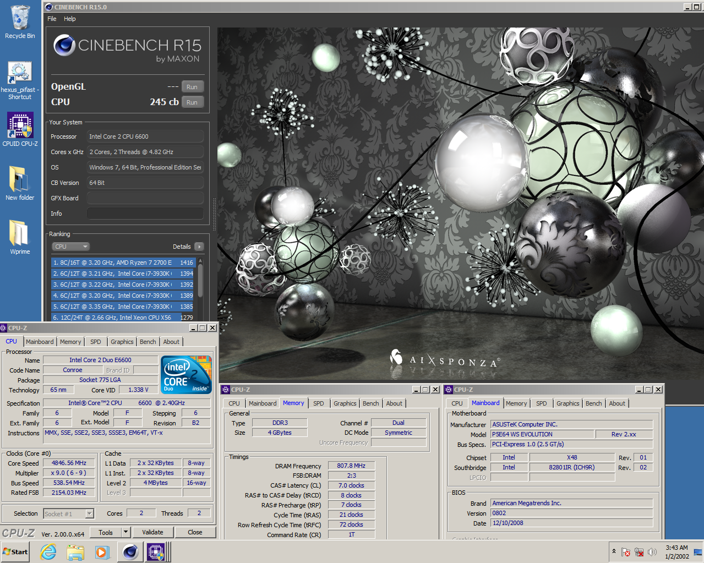Screen dimensions: 704x563
Task: Open SPD tab in CPU-Z CPU window
Action: (x=96, y=342)
